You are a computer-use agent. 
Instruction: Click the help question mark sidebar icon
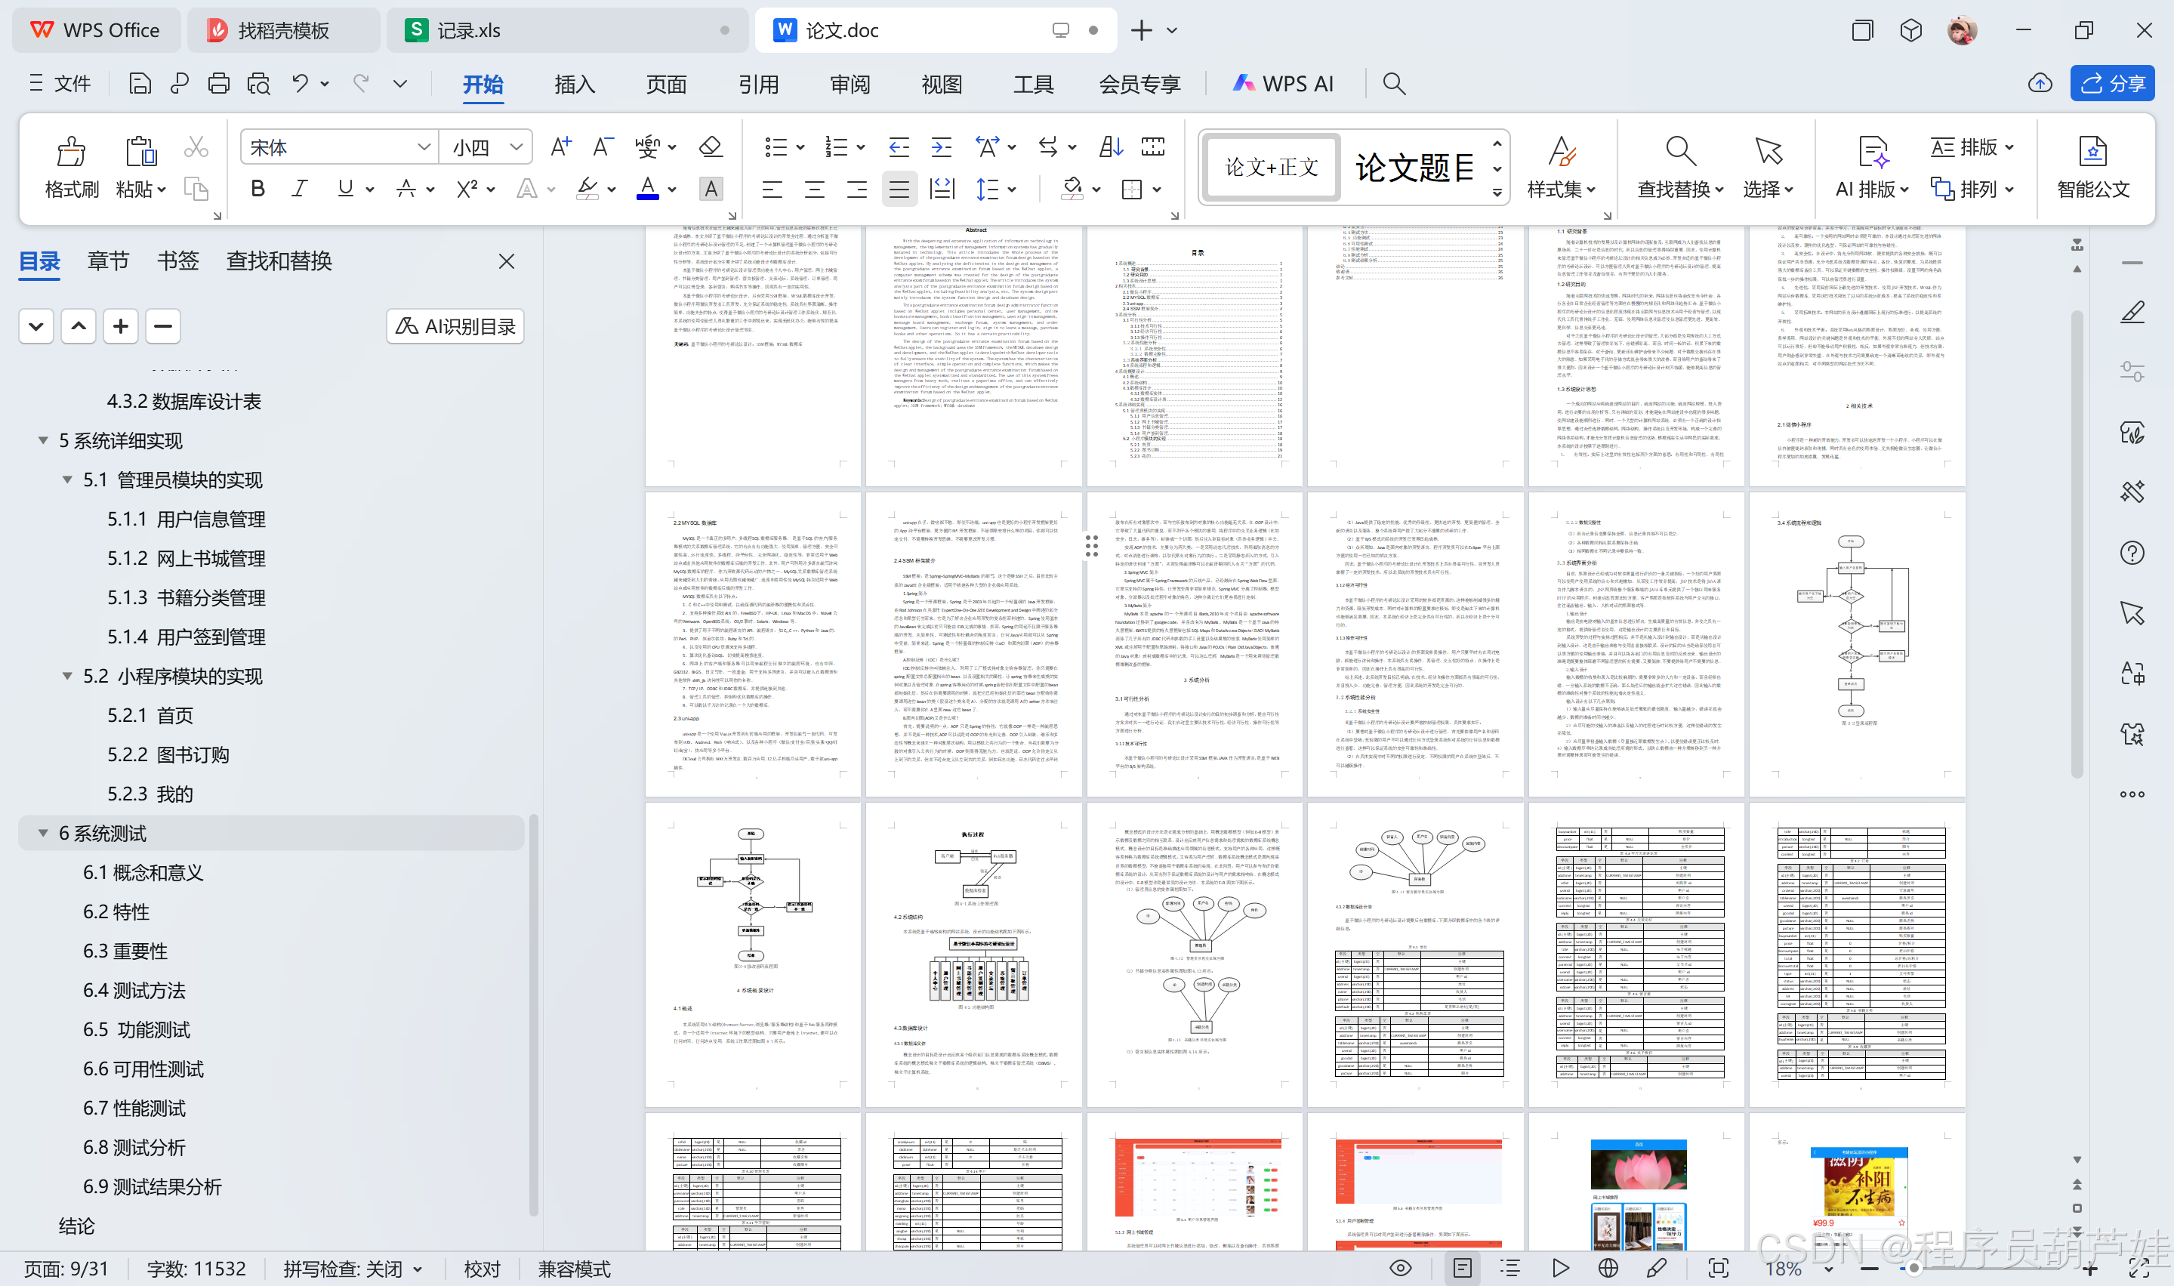[2132, 553]
